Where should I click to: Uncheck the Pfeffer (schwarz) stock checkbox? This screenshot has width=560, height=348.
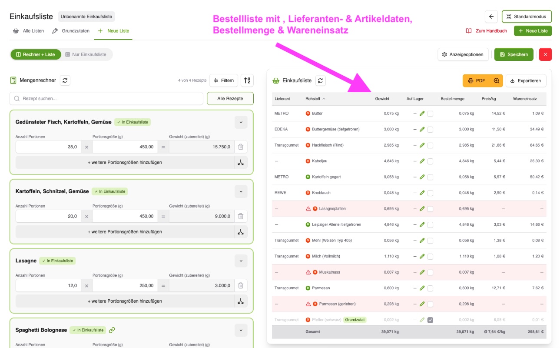[430, 320]
